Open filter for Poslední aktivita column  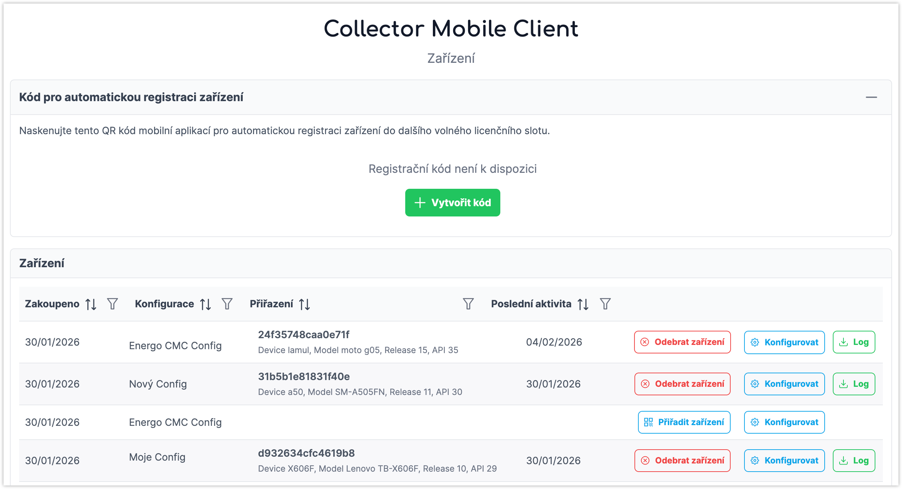(x=605, y=304)
